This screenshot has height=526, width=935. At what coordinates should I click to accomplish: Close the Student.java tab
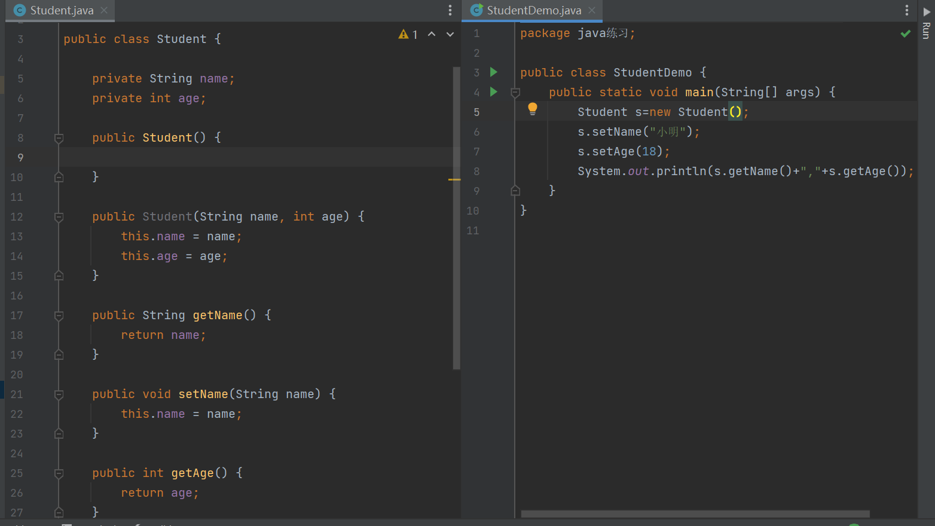coord(104,10)
